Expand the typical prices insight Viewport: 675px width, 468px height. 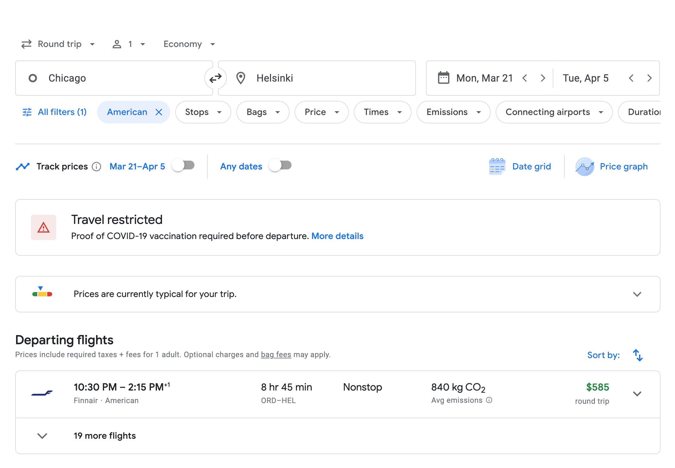[x=637, y=294]
